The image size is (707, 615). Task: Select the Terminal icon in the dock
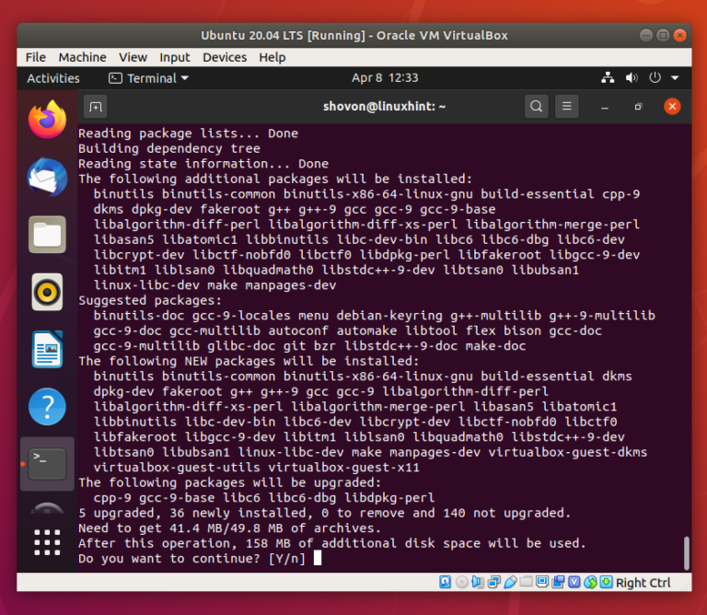[x=47, y=464]
